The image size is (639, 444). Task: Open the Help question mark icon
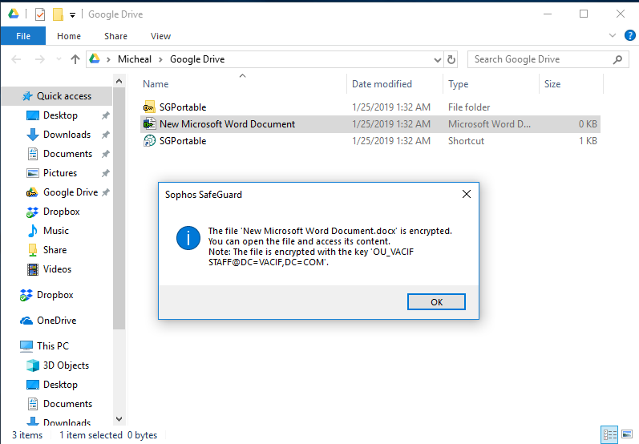[x=629, y=35]
